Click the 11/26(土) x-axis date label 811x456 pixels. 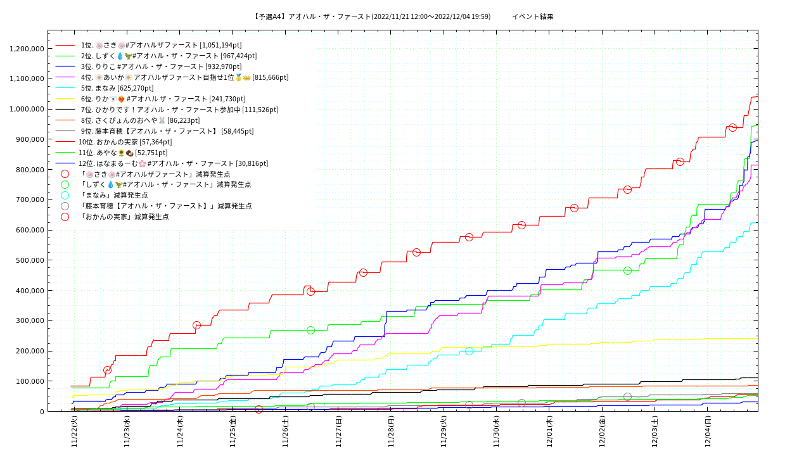[285, 432]
